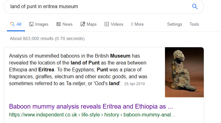The width and height of the screenshot is (221, 123).
Task: Open the Settings dropdown menu
Action: coord(174,24)
